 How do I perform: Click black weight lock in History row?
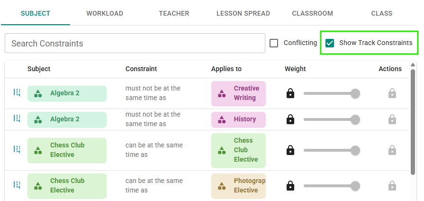290,119
